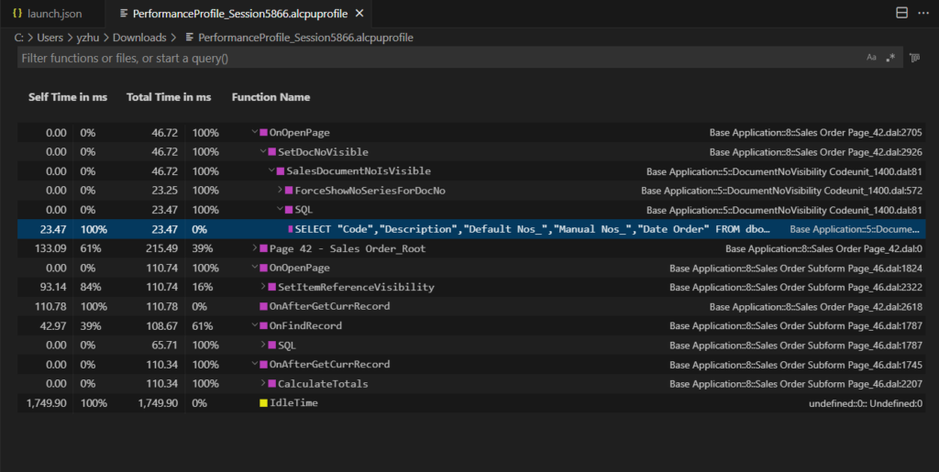Open the editor More Actions ellipsis menu

click(923, 13)
